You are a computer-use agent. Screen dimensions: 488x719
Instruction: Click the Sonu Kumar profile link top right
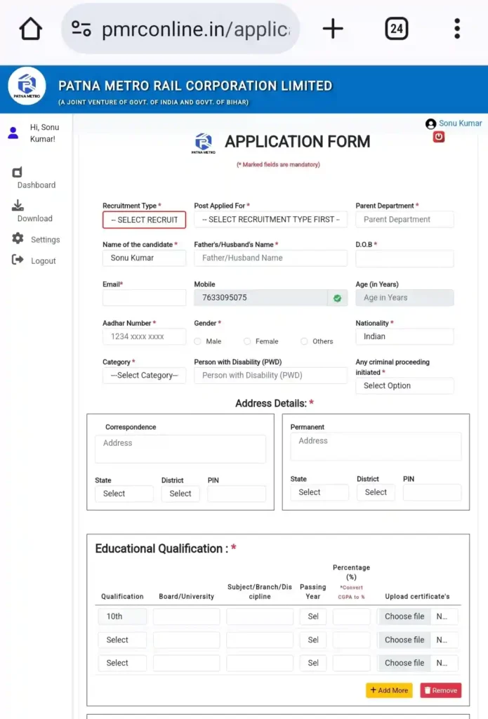[460, 124]
